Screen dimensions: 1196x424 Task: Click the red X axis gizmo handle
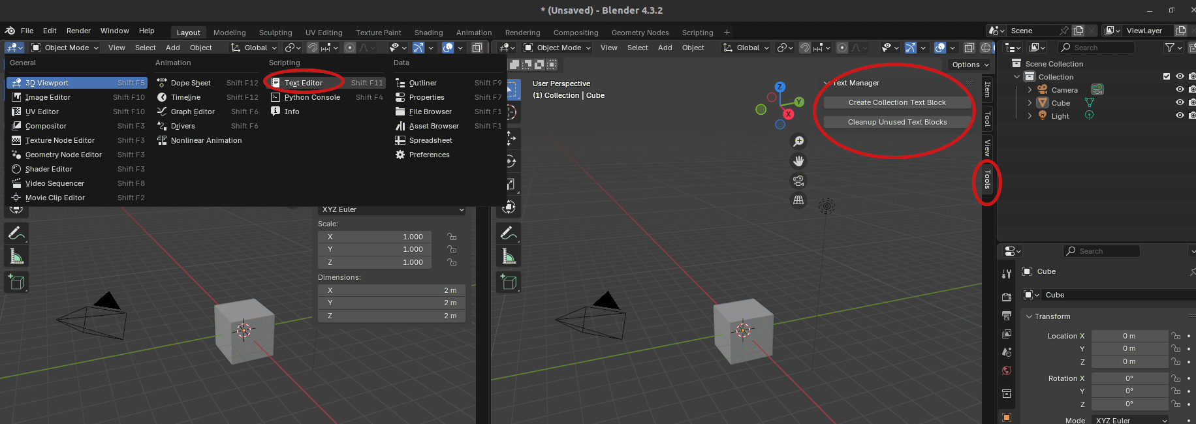click(789, 114)
